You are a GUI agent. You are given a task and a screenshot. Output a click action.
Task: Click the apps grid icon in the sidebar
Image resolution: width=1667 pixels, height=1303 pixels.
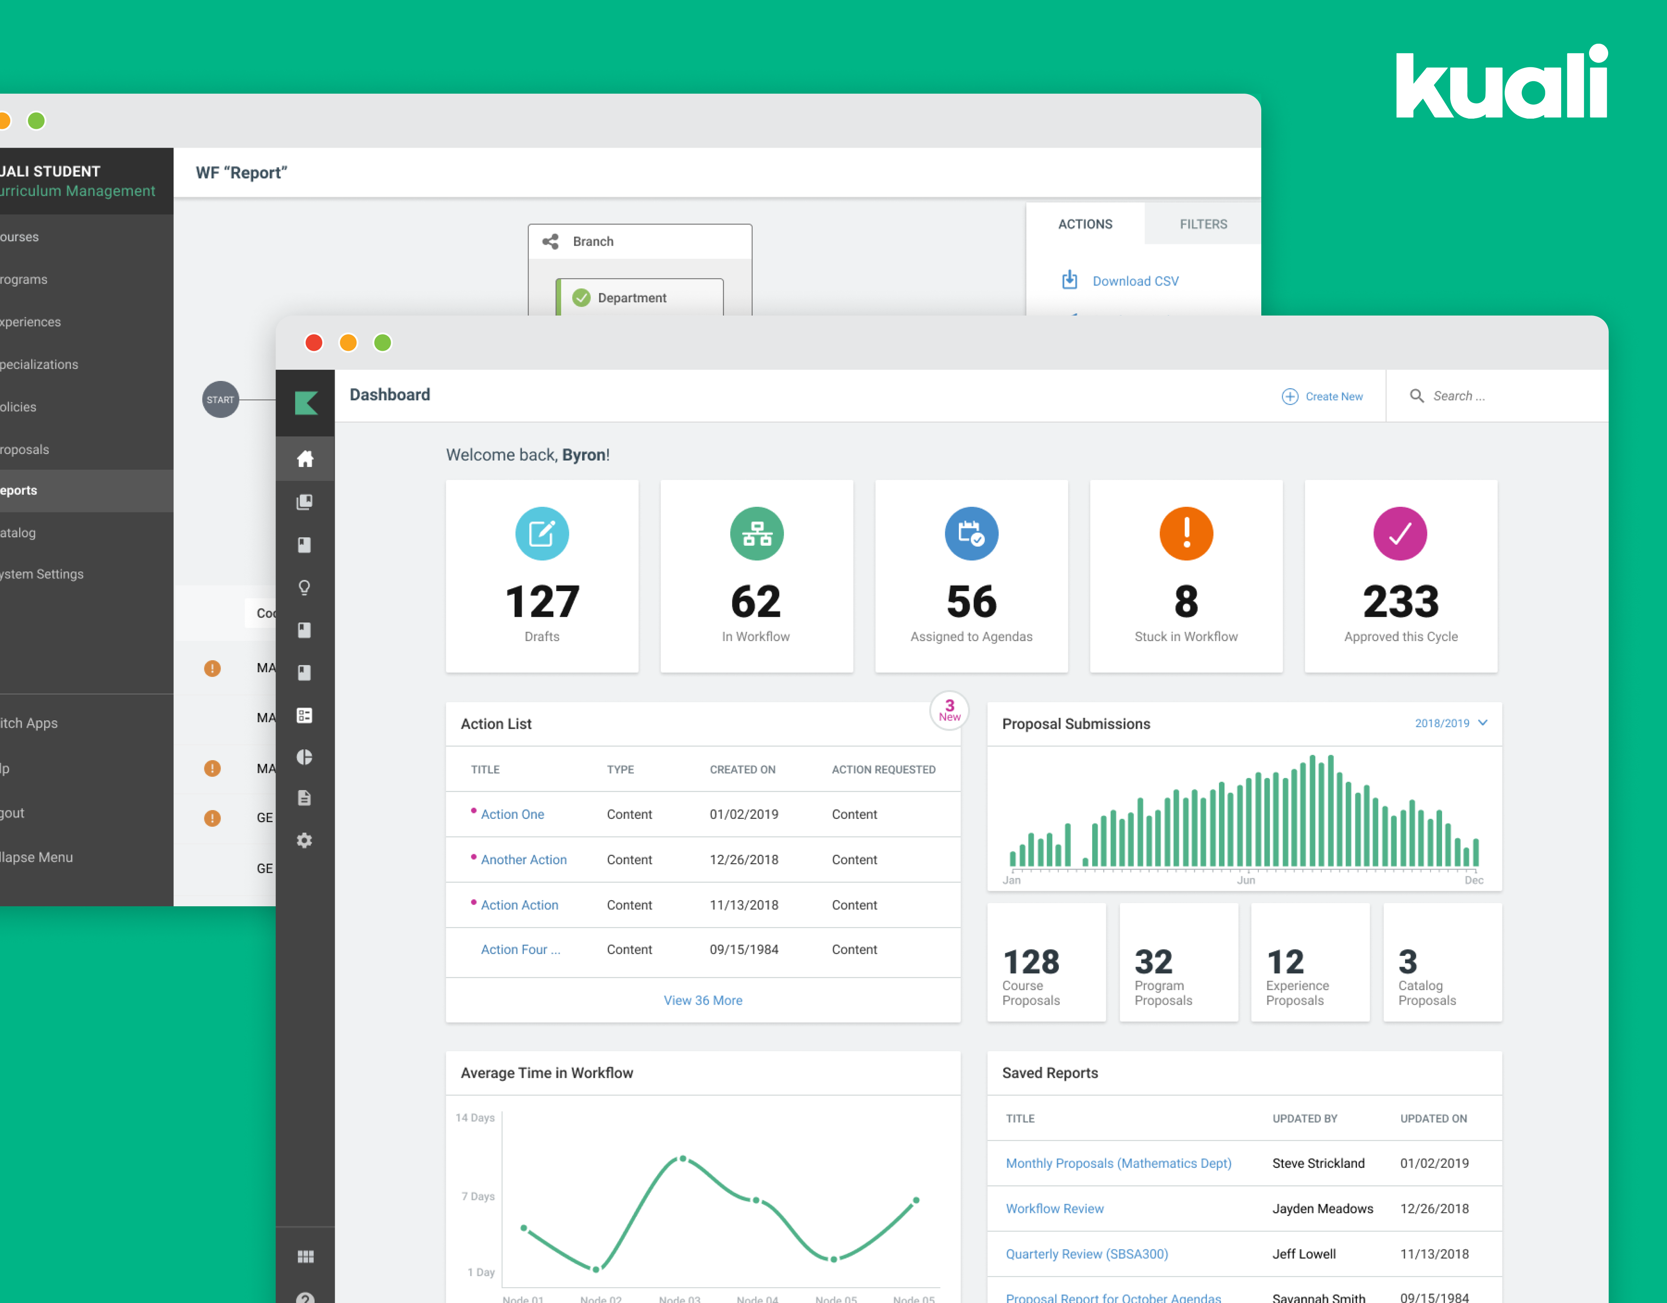pos(305,1256)
